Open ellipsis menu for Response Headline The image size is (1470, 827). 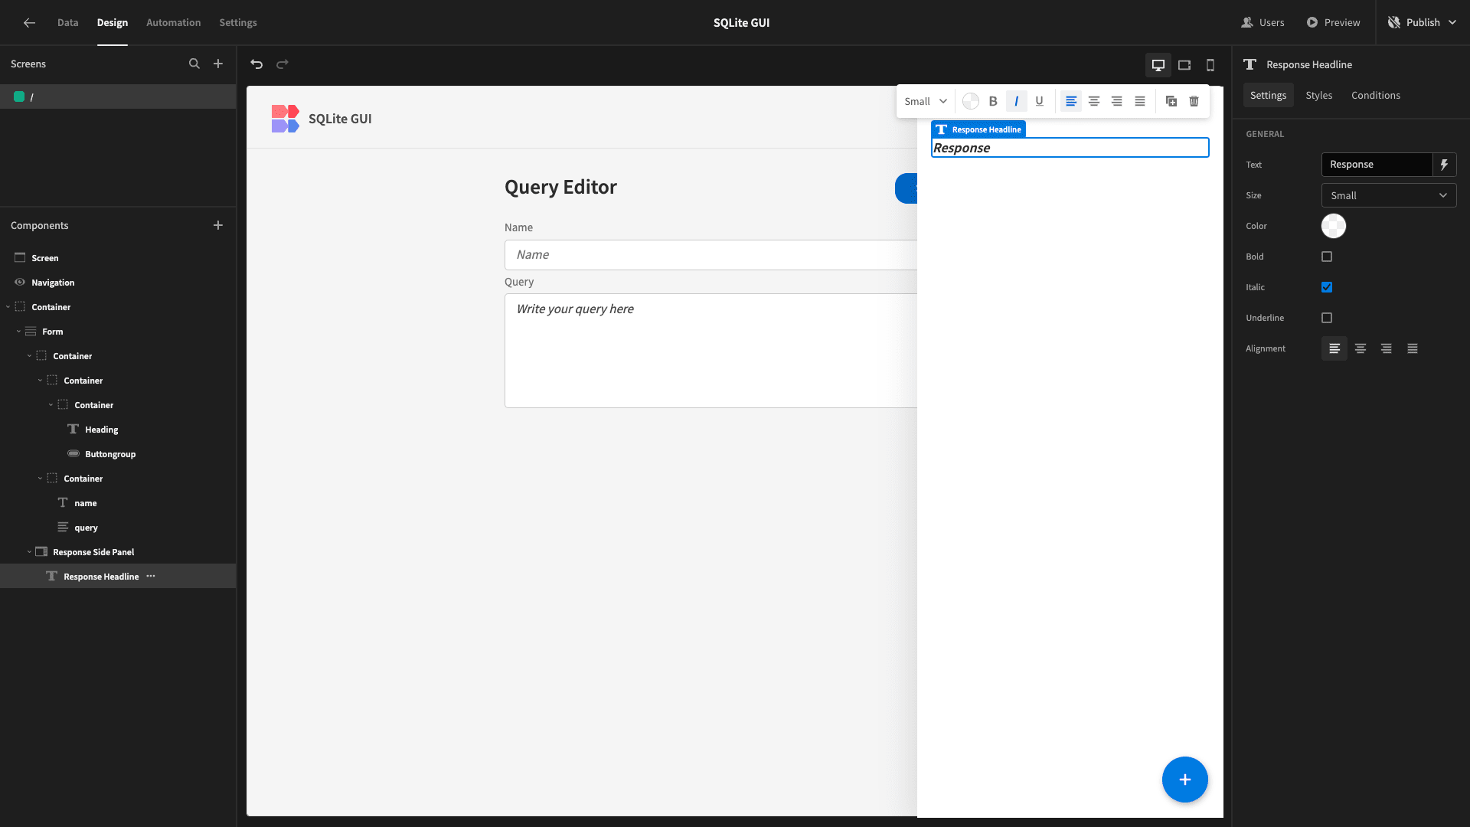coord(151,576)
